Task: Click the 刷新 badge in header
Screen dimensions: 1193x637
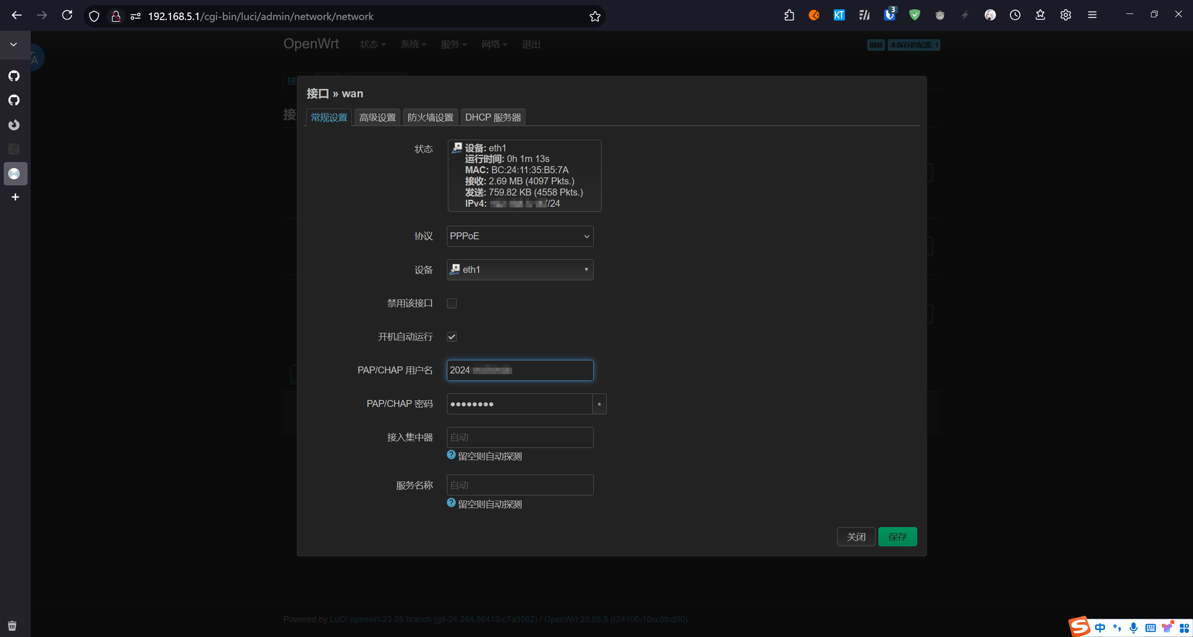Action: tap(876, 45)
